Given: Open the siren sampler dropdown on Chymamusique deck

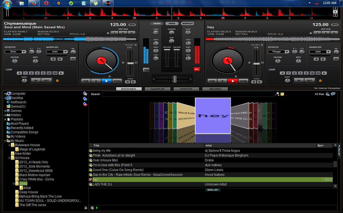Looking at the screenshot, I should coord(57,52).
